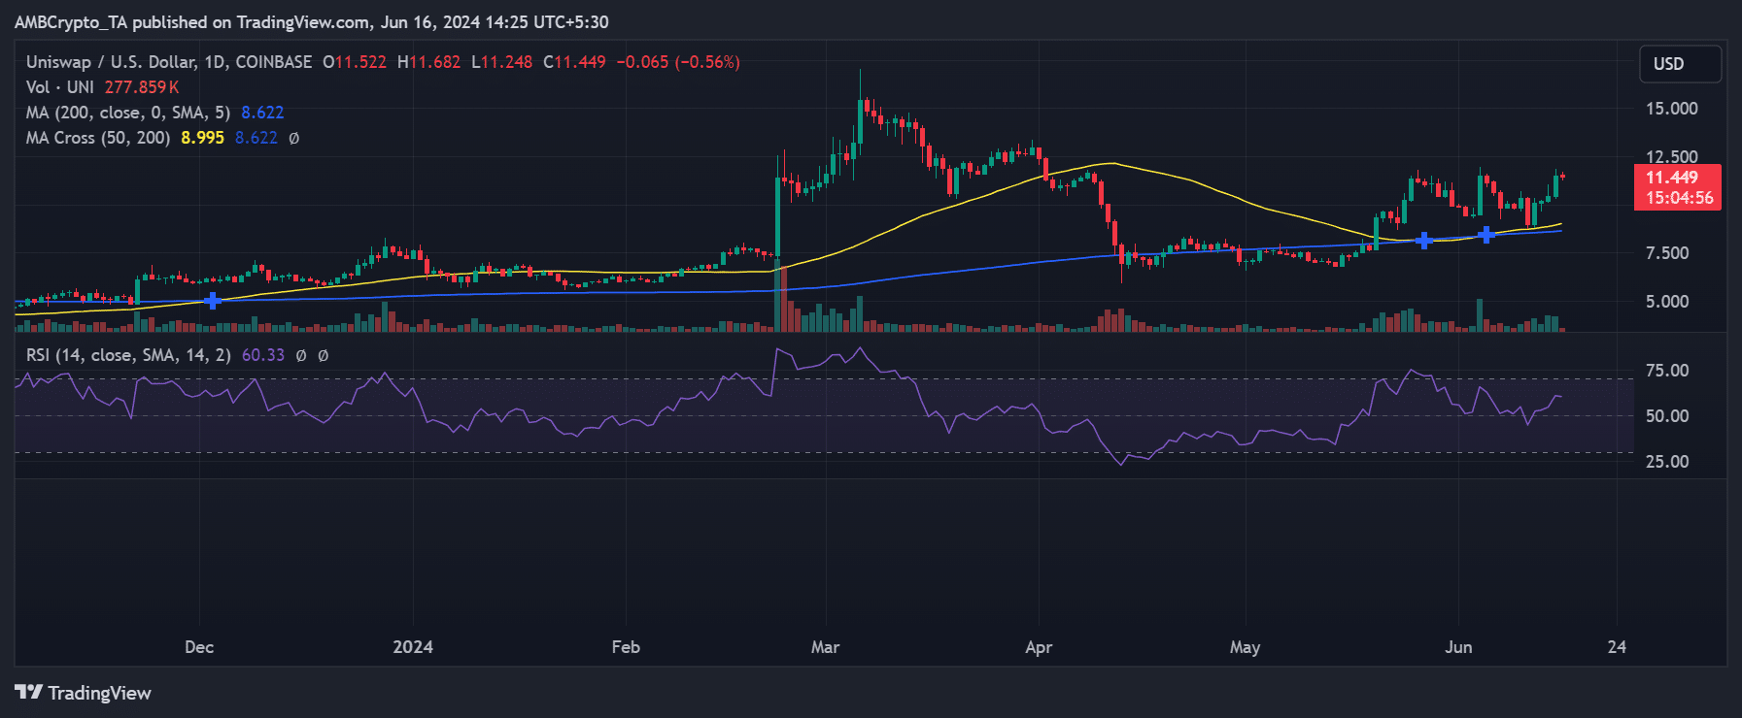1742x718 pixels.
Task: Click the AMBCrypto_TA published header text
Action: click(311, 22)
